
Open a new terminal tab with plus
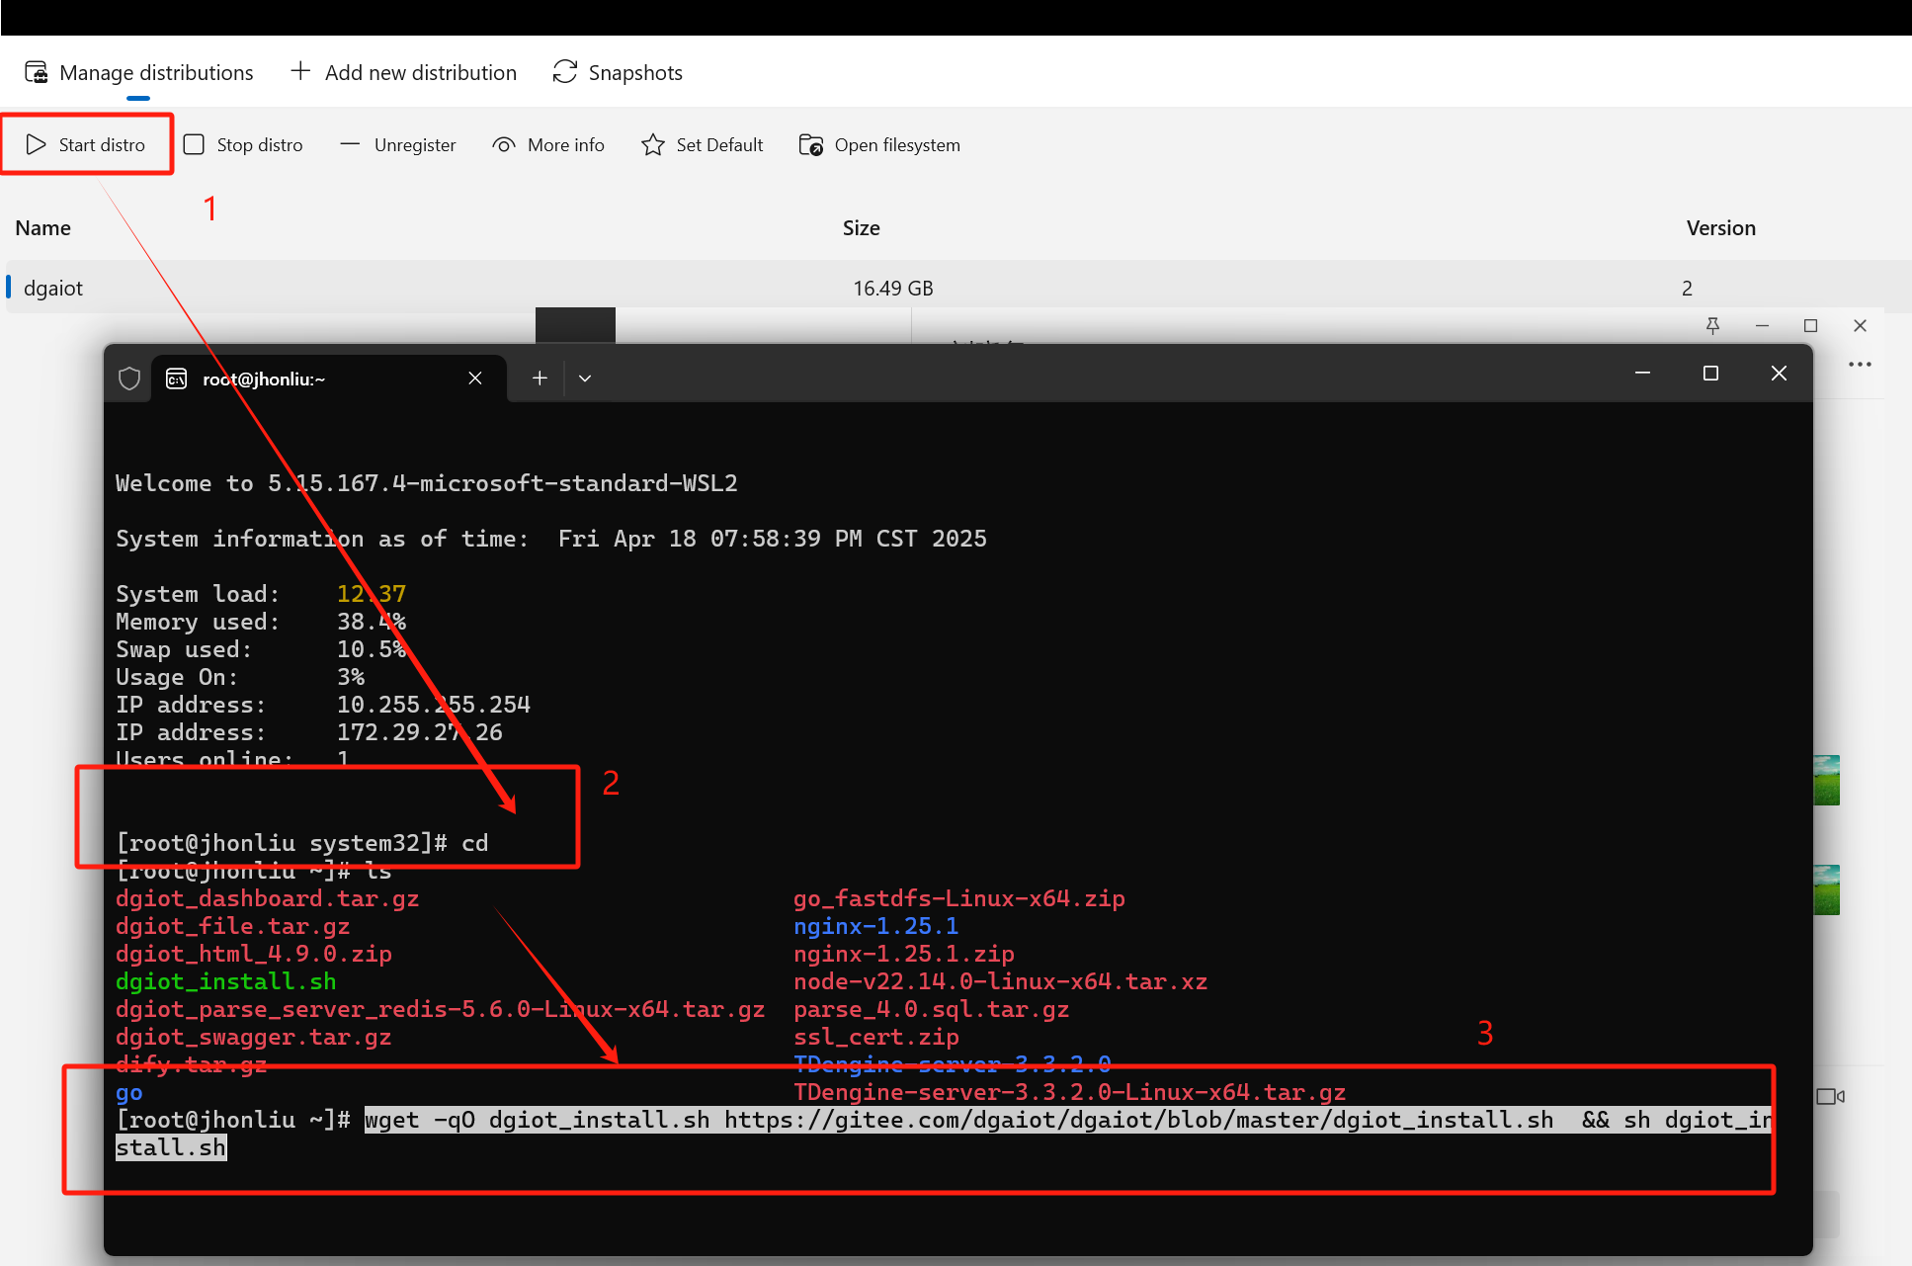[x=540, y=378]
